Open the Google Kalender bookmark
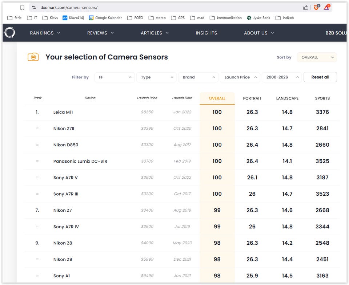The image size is (349, 285). point(105,18)
